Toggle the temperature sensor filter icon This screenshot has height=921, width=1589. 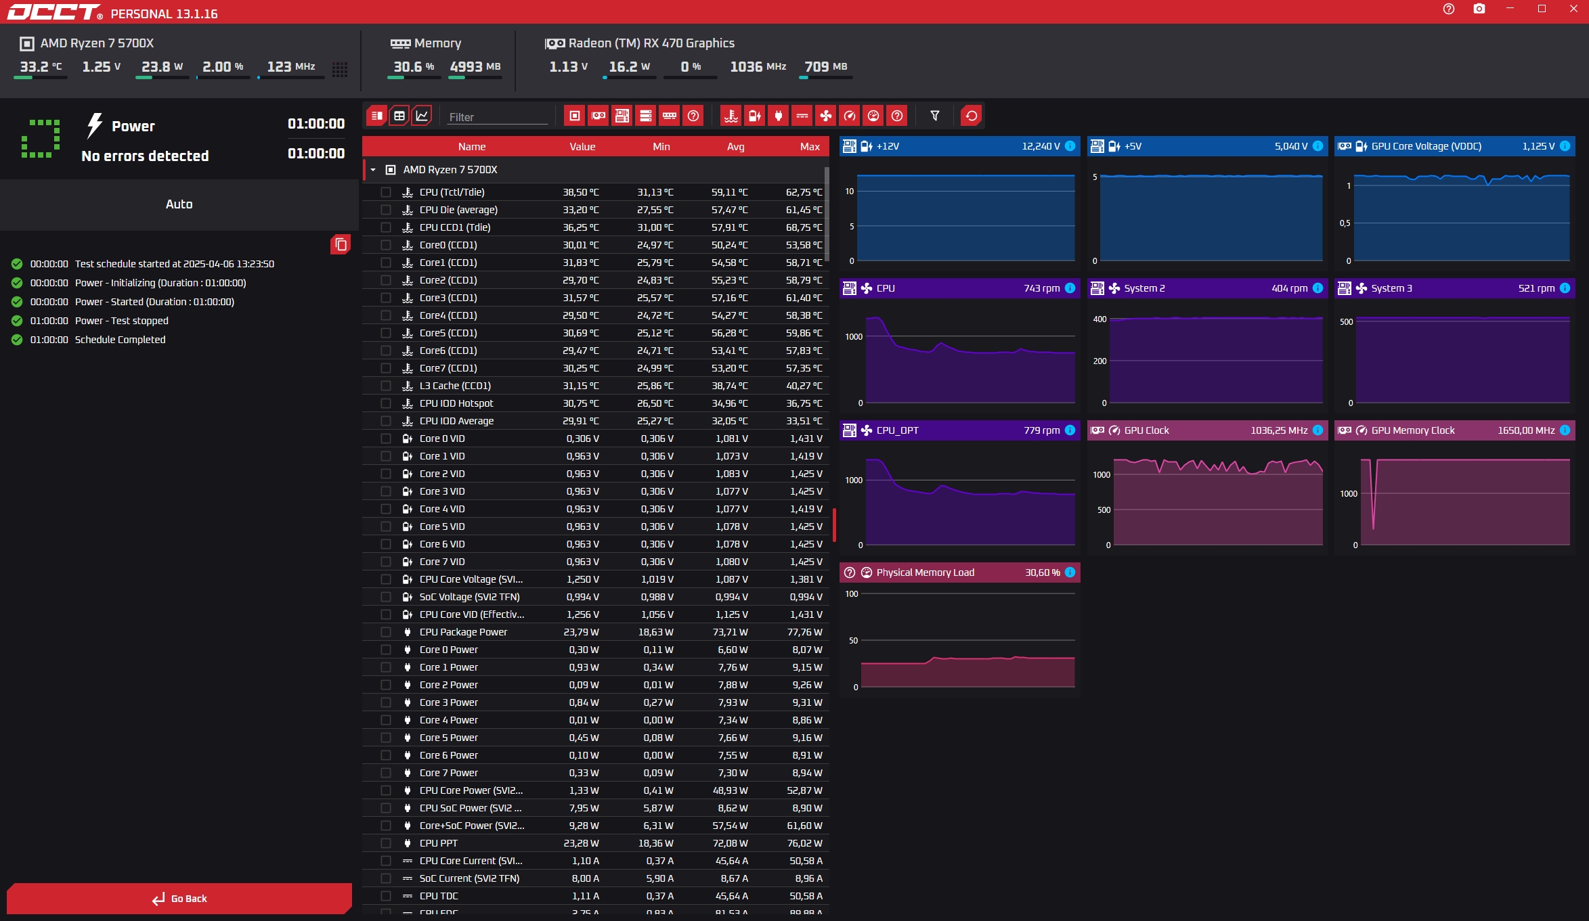731,116
